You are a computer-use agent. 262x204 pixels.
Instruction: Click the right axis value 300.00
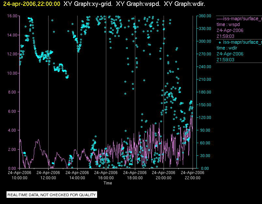click(205, 41)
